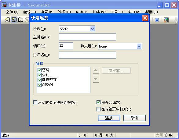This screenshot has width=179, height=139.
Task: Toggle the 公钥 authentication checkbox
Action: click(x=39, y=75)
